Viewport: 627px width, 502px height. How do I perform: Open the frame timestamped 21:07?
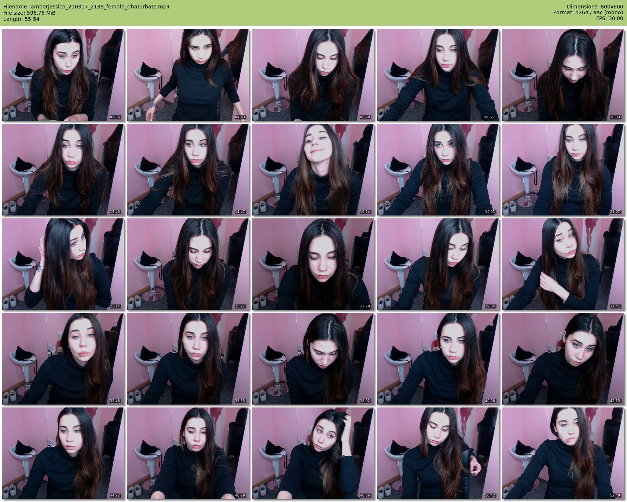tap(563, 170)
